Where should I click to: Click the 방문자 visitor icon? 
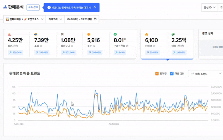[x=9, y=34]
